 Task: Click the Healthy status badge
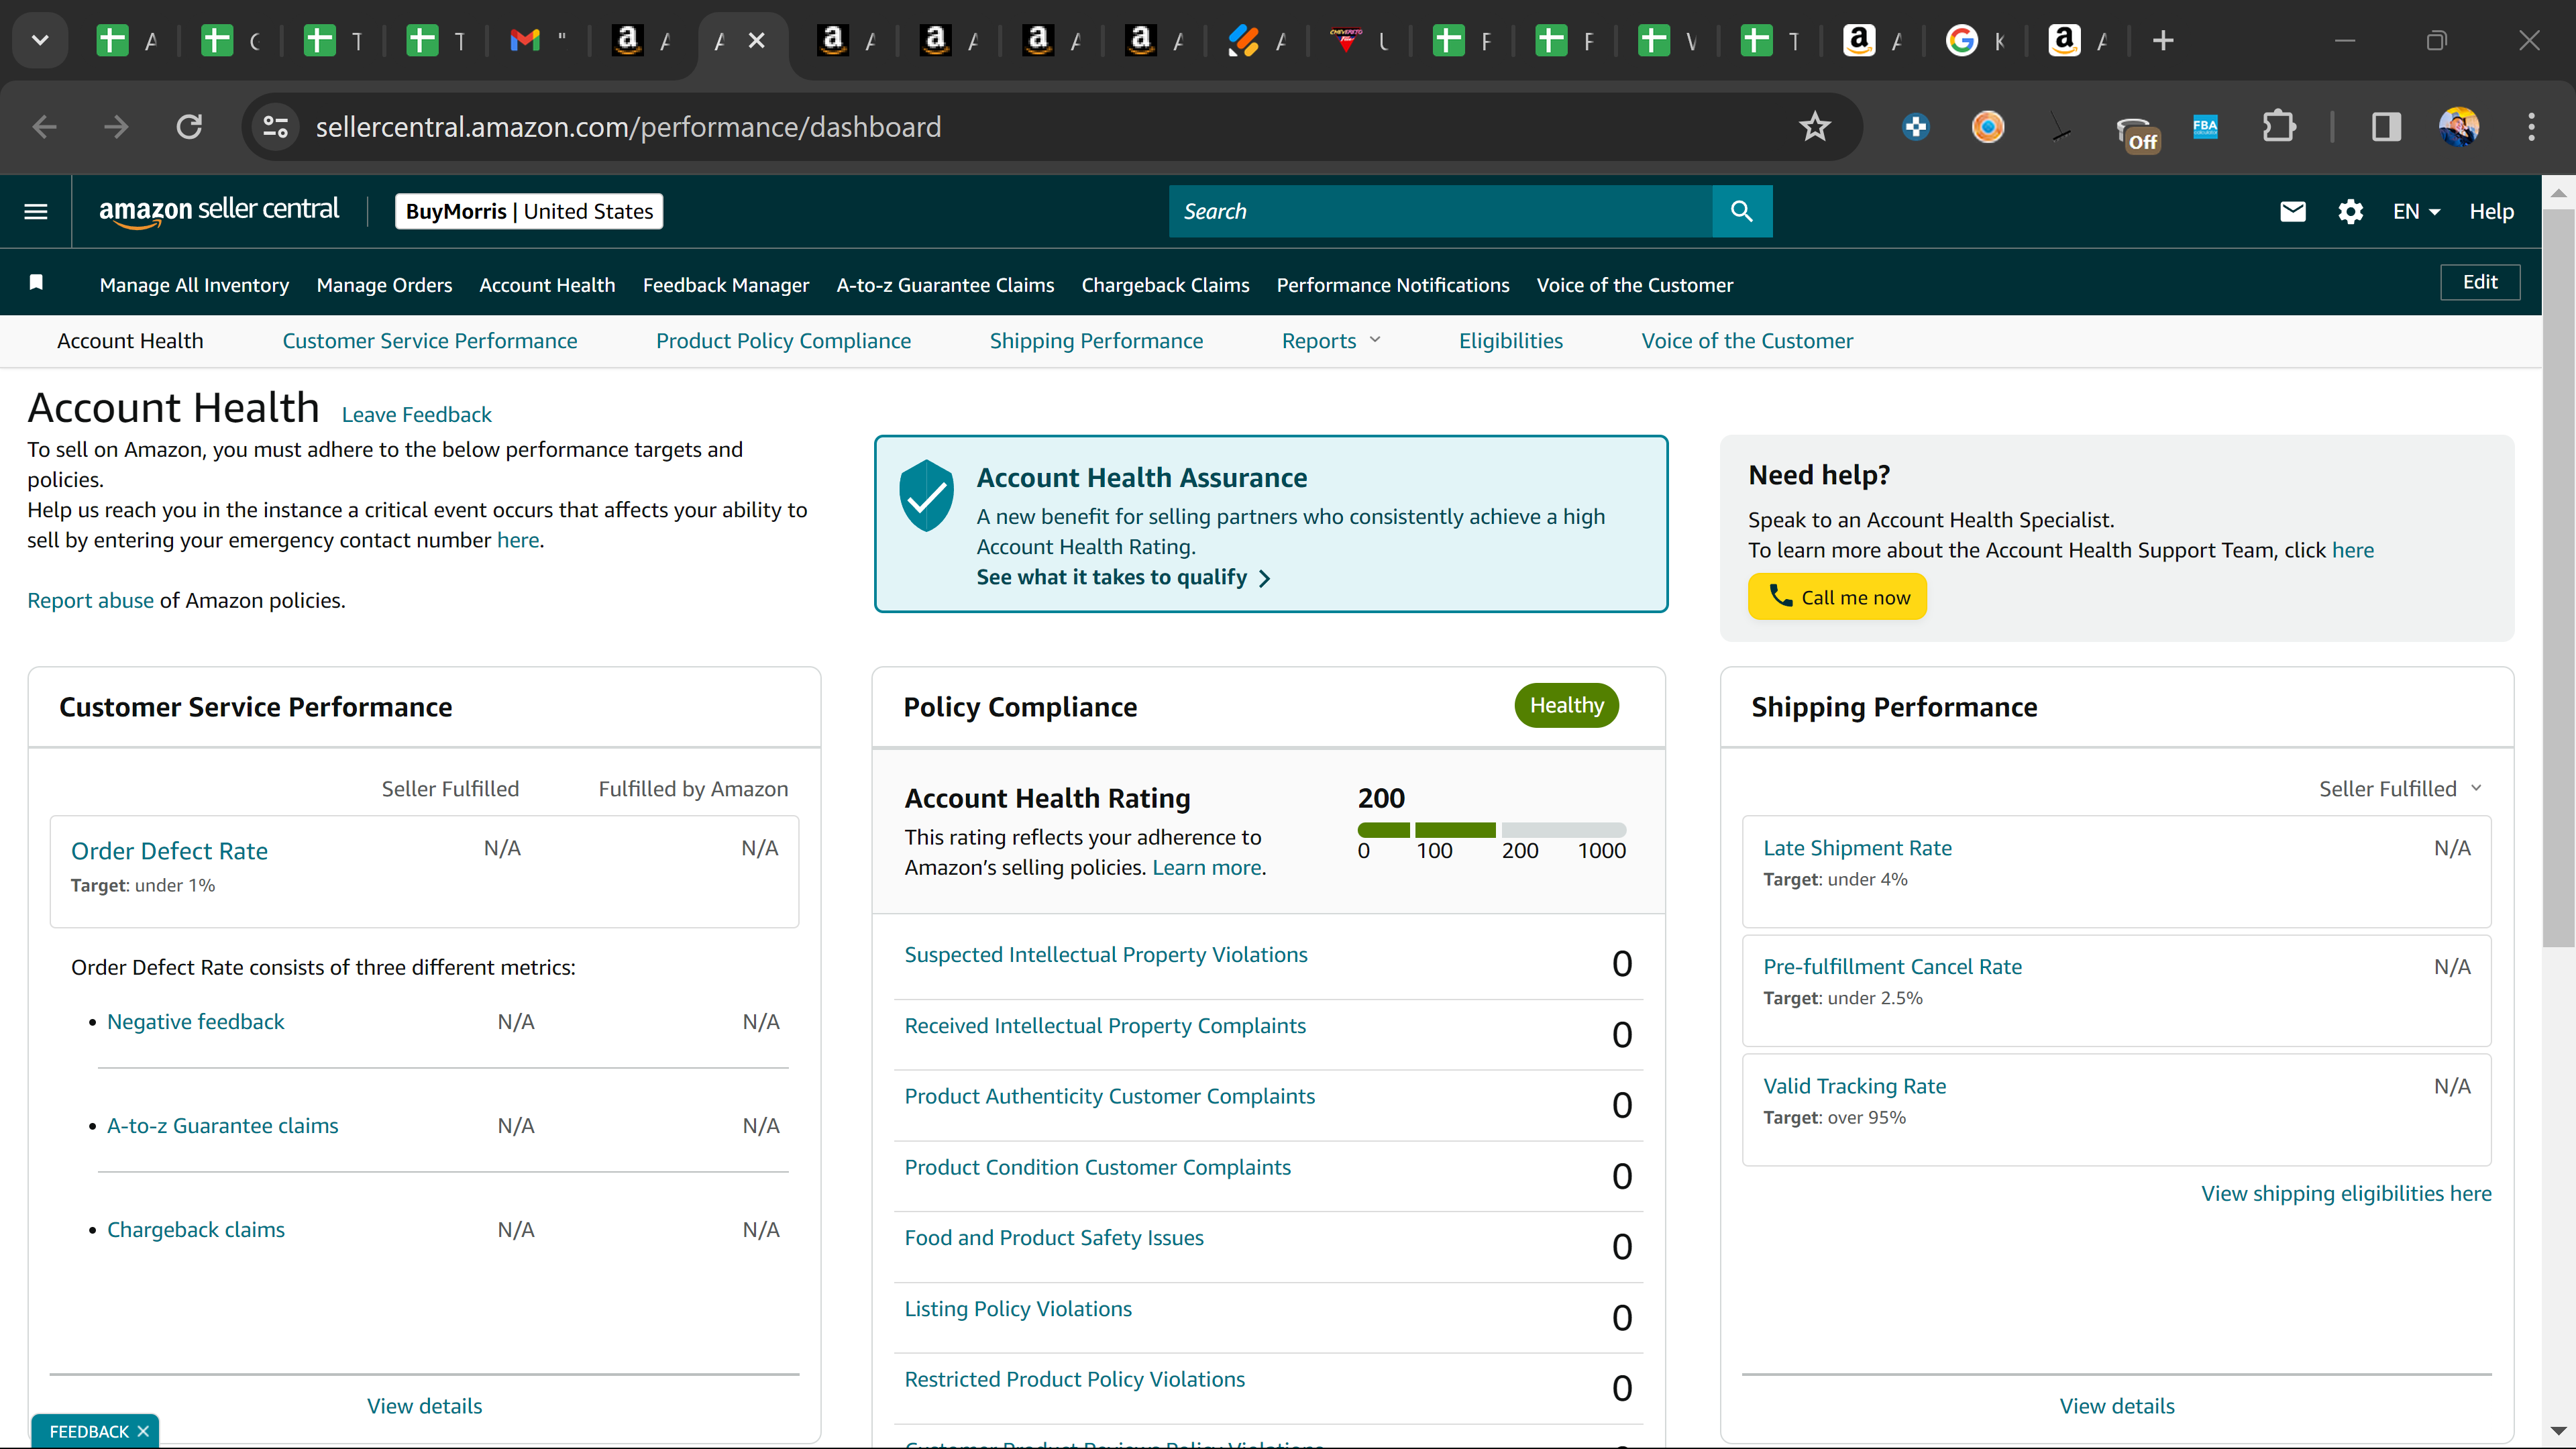1566,705
